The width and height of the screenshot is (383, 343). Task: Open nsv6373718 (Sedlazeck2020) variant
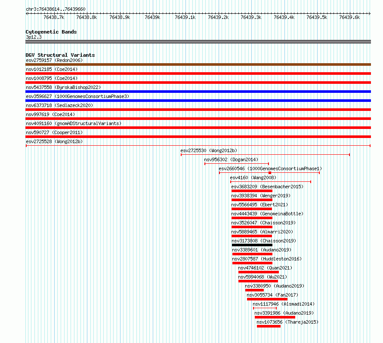pyautogui.click(x=59, y=105)
